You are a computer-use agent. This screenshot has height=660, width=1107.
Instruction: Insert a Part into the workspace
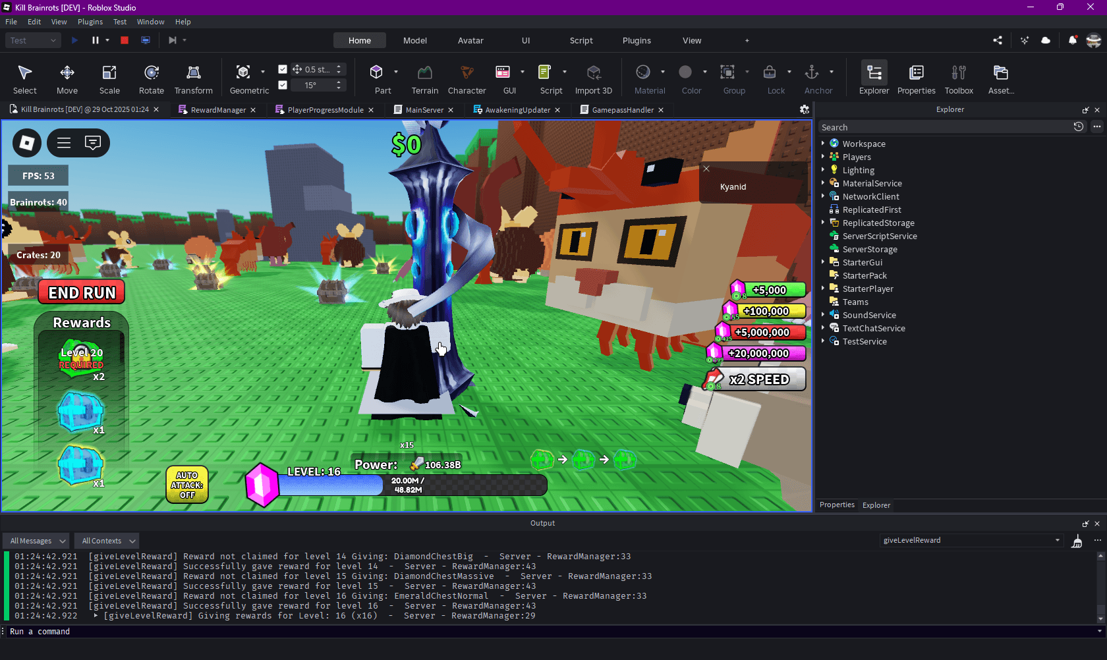377,78
